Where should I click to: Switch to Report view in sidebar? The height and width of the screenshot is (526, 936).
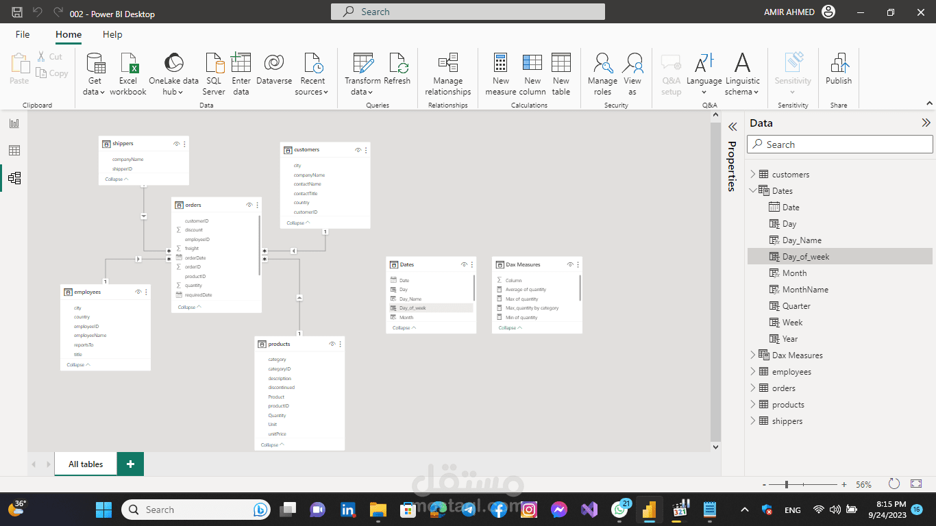coord(14,123)
